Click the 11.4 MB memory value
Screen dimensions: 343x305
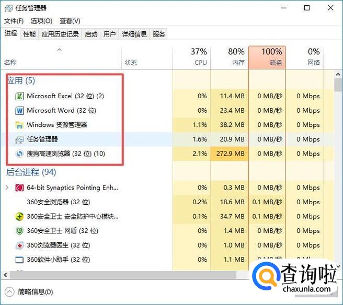pos(232,96)
